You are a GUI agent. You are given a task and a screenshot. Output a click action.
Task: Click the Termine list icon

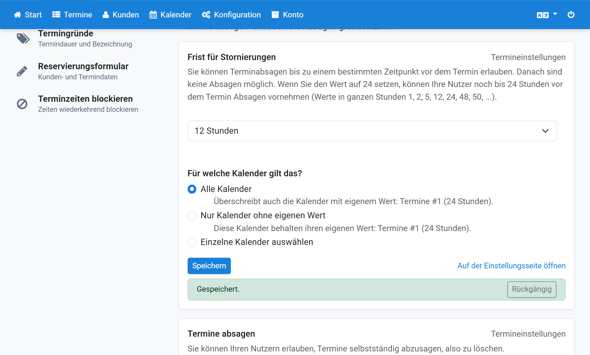56,15
